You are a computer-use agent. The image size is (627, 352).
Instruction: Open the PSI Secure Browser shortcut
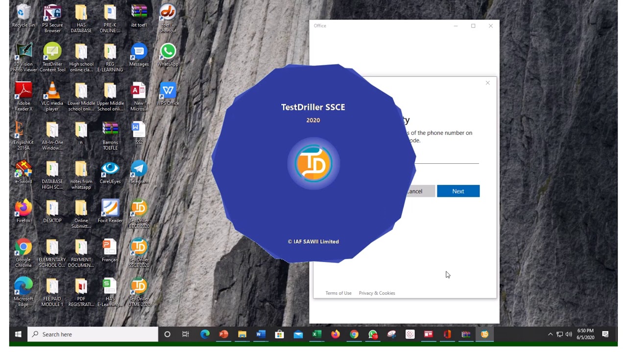52,19
